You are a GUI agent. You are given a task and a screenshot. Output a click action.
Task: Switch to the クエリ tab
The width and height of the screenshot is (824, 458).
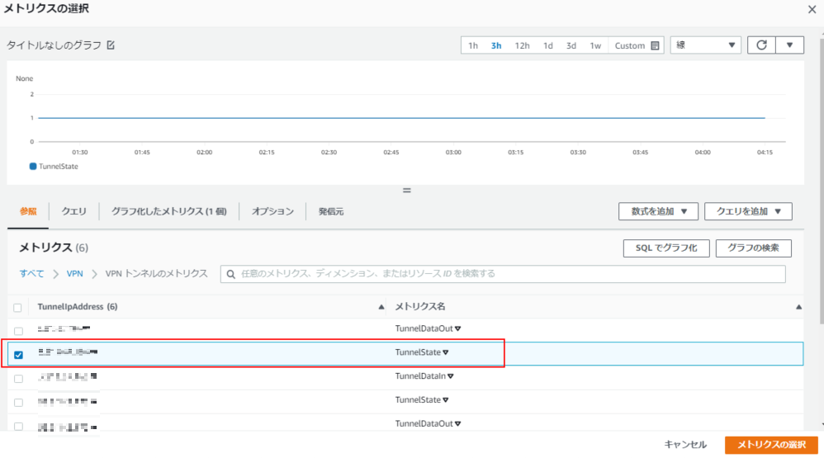74,211
